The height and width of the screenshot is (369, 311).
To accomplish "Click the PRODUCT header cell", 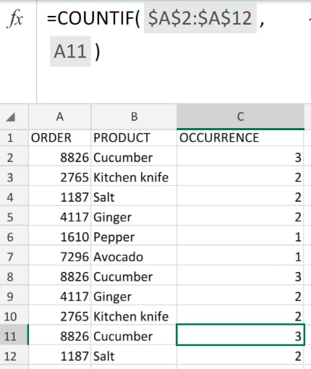I will coord(134,138).
